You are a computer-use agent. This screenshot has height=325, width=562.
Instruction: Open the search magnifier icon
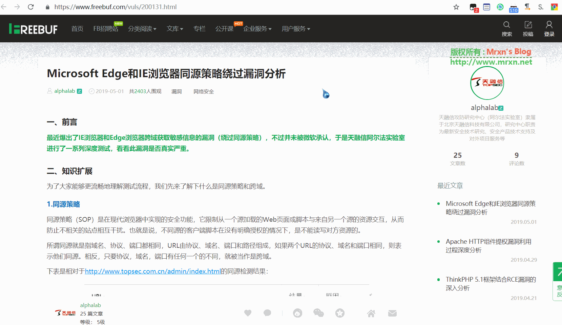pyautogui.click(x=507, y=25)
